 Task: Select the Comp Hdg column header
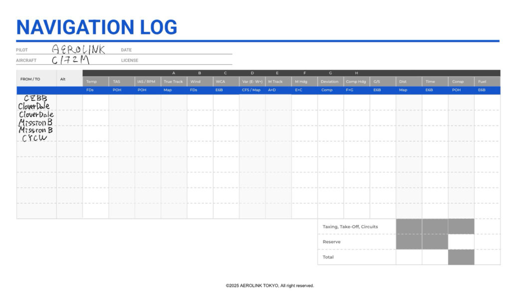click(x=356, y=81)
